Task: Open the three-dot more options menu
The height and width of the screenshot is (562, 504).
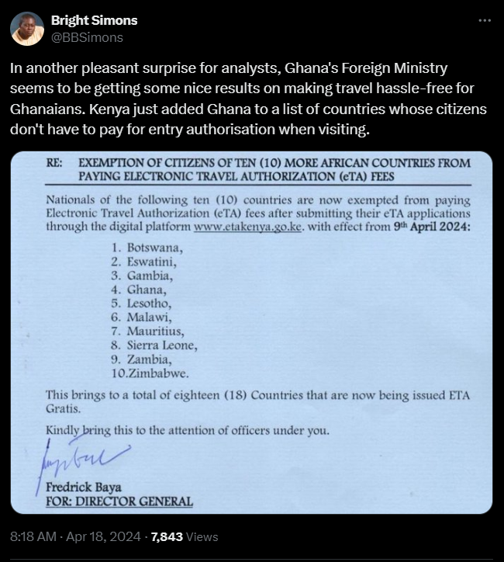Action: pos(485,21)
